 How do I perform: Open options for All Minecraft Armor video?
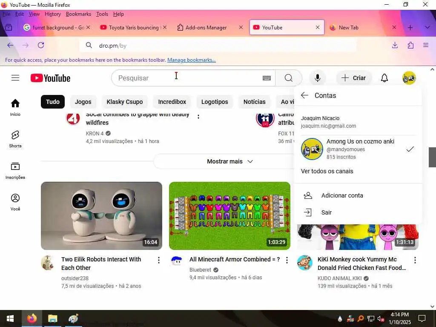(287, 260)
